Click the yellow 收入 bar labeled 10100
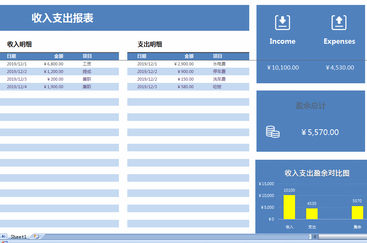The image size is (367, 243). [x=289, y=207]
